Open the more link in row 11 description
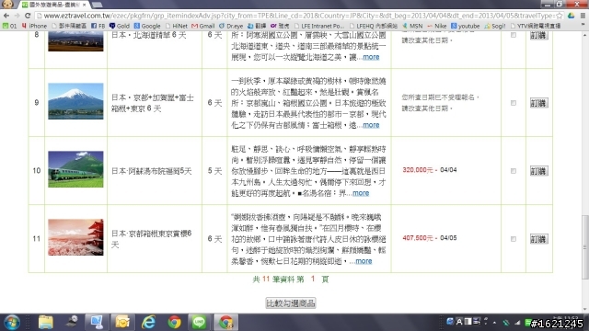Image resolution: width=589 pixels, height=331 pixels. (364, 261)
